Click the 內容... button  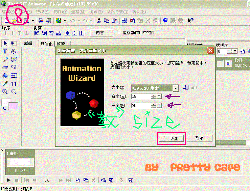[x=101, y=33]
